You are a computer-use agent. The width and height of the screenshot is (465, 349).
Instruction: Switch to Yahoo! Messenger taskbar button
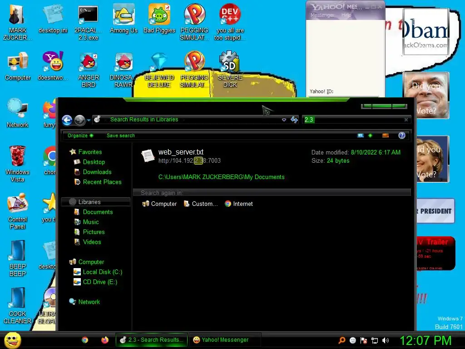click(x=225, y=340)
